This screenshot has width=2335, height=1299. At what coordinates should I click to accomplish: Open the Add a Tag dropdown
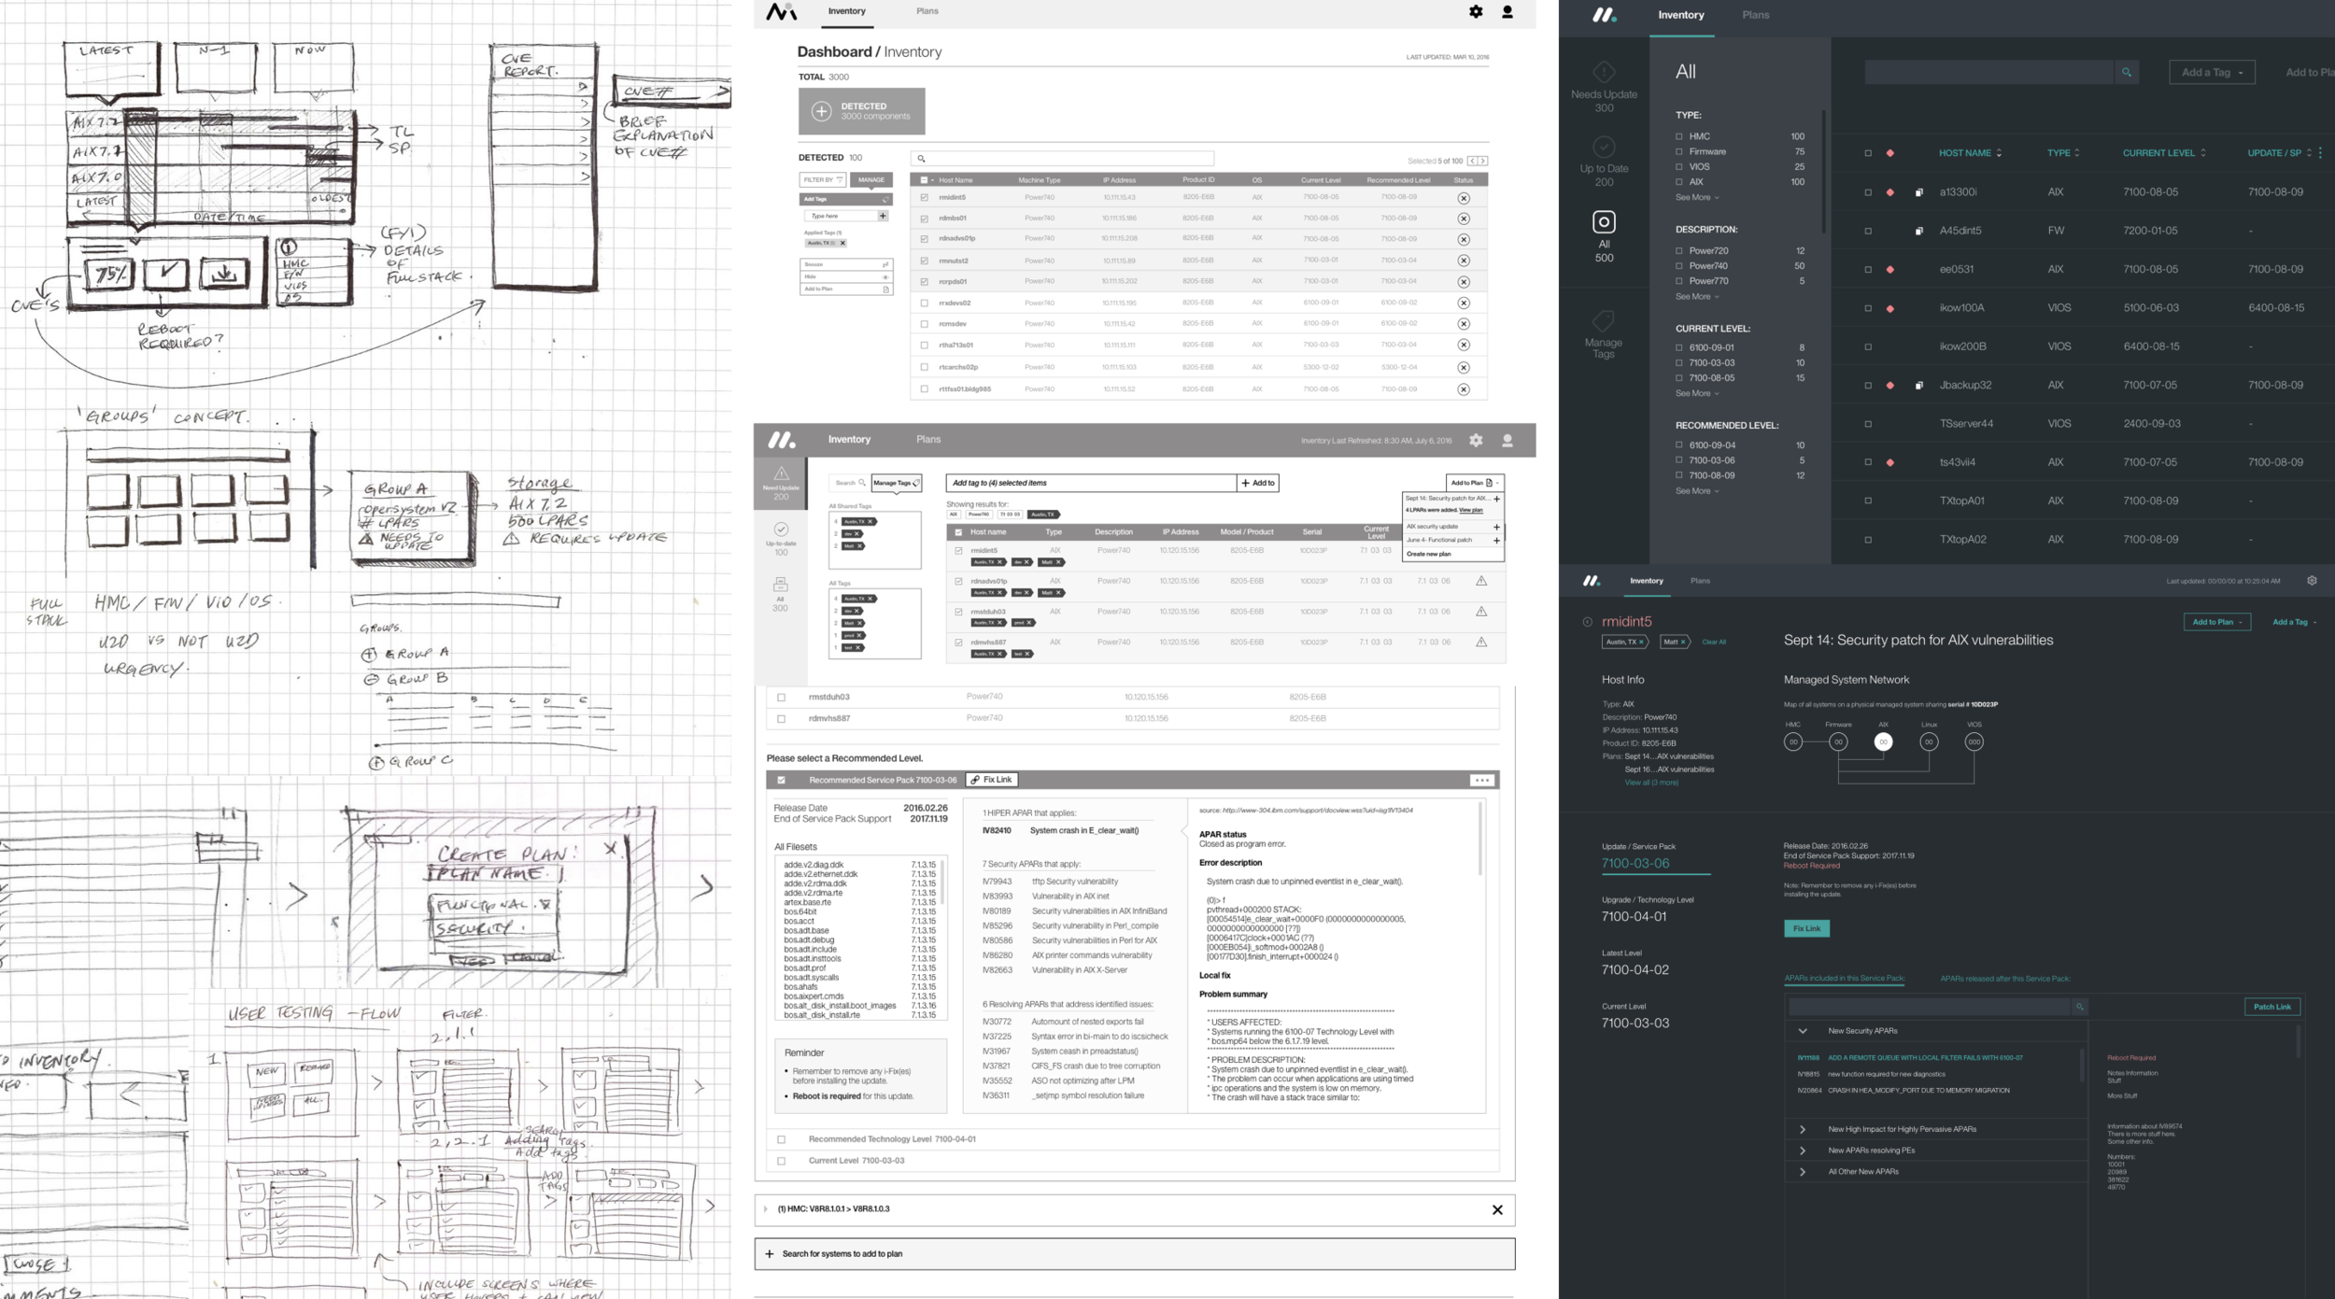click(x=2211, y=72)
